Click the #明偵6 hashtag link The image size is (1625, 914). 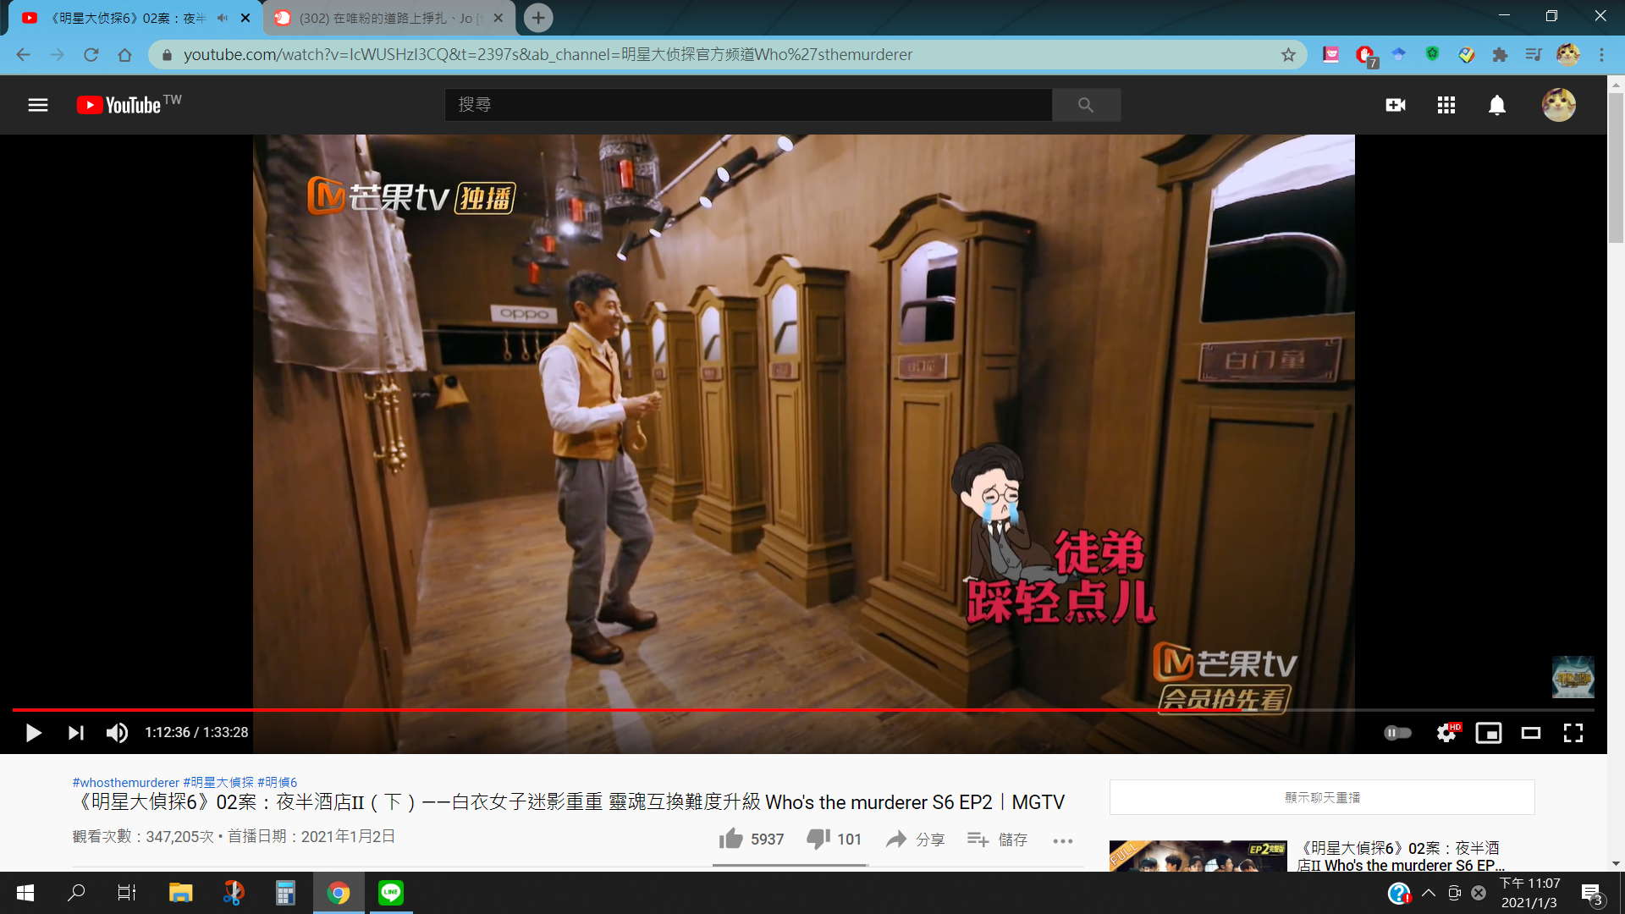pos(278,782)
